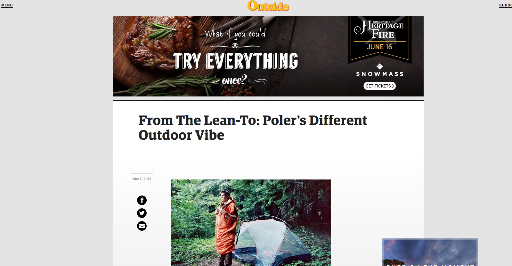512x266 pixels.
Task: Click the JUNE 16 date in the ad
Action: point(379,47)
